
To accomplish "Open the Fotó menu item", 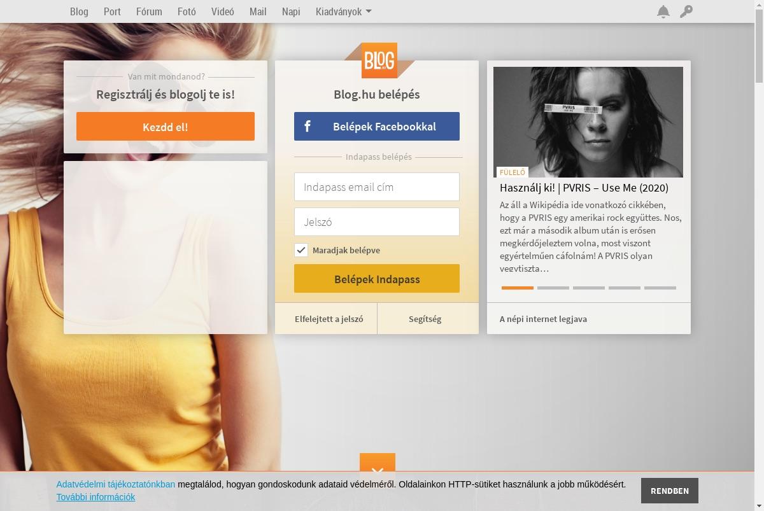I will [187, 11].
